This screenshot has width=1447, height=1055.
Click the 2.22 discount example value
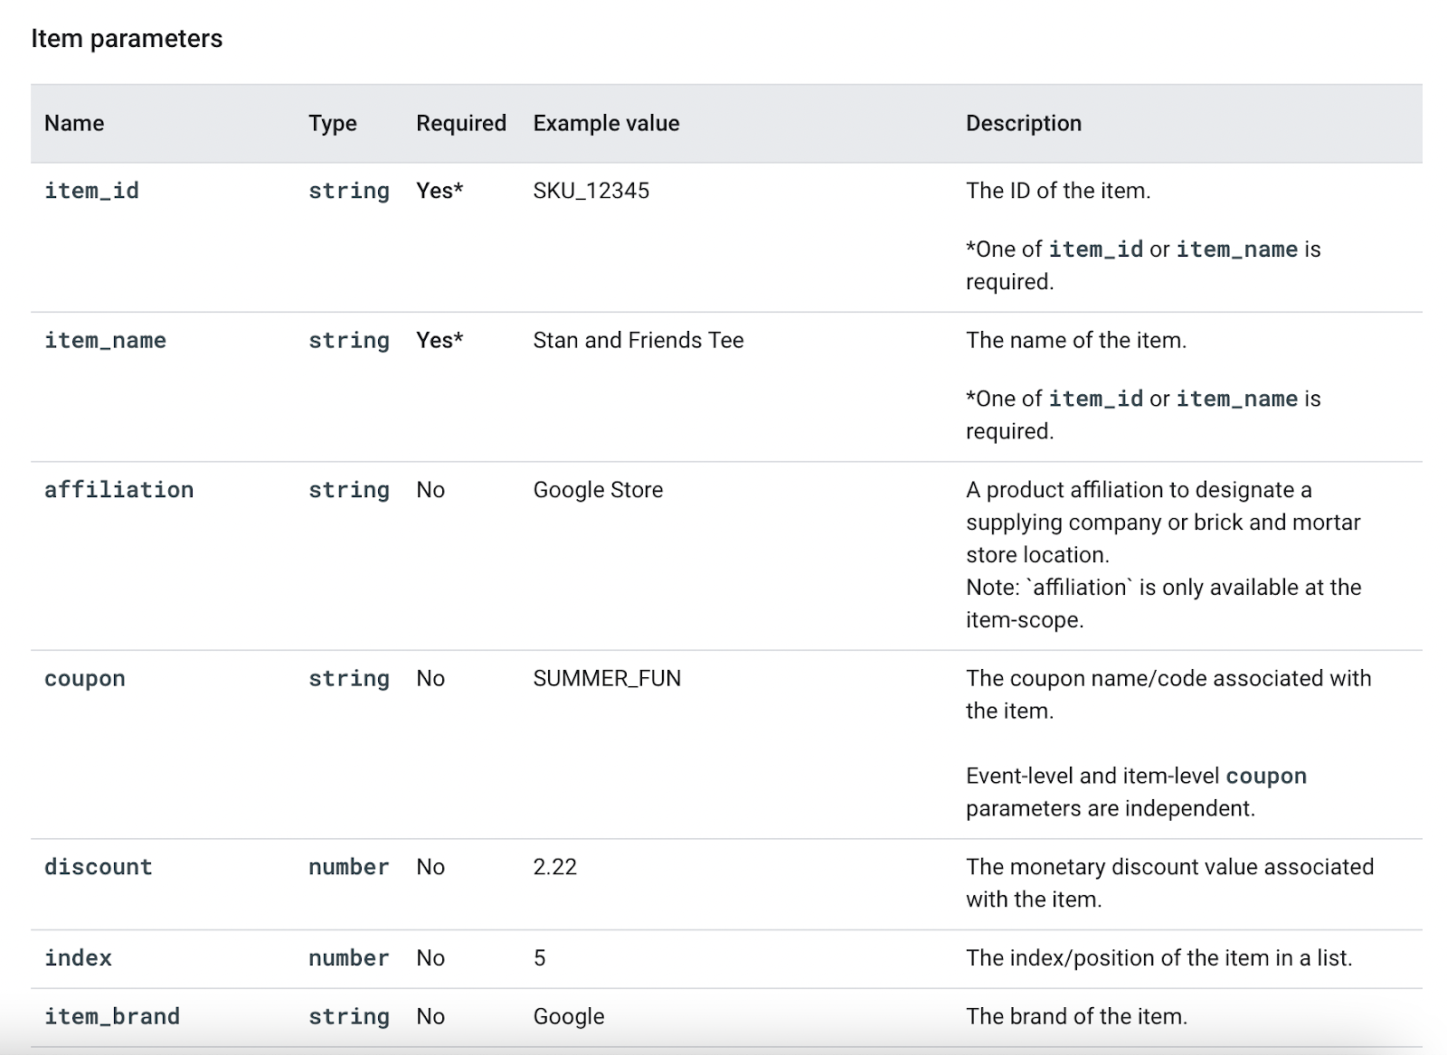tap(554, 867)
